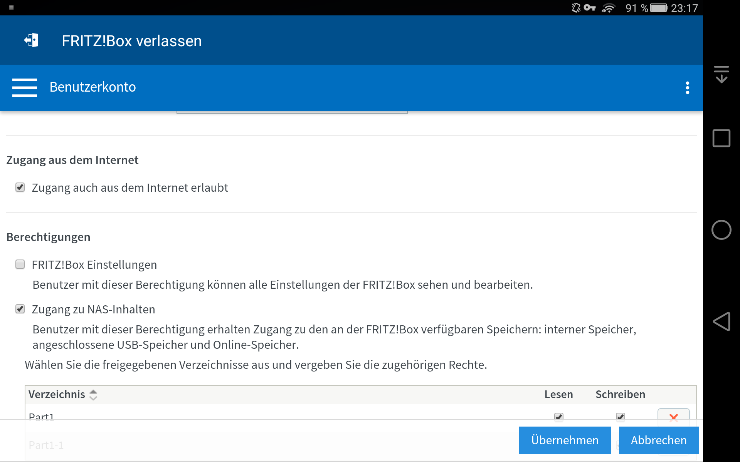Screen dimensions: 740x462
Task: Toggle Zugang zu NAS-Inhalten checkbox
Action: coord(20,309)
